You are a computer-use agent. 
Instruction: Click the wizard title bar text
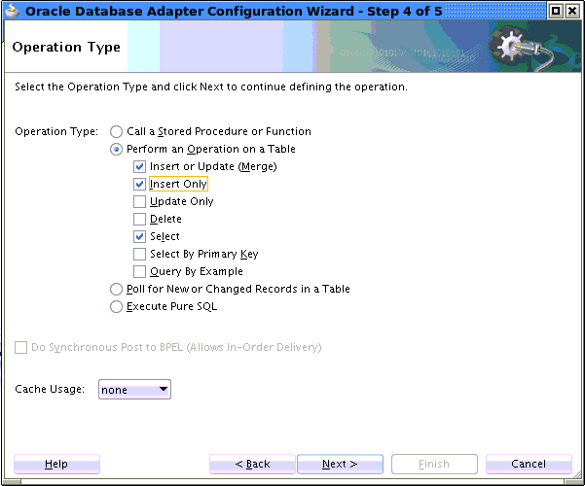click(234, 12)
